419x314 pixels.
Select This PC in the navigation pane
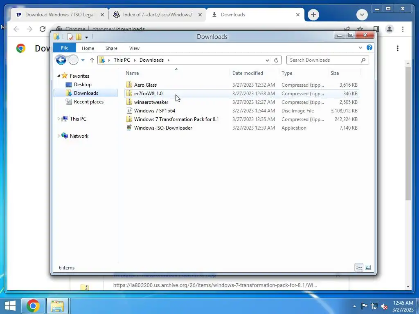[x=78, y=119]
